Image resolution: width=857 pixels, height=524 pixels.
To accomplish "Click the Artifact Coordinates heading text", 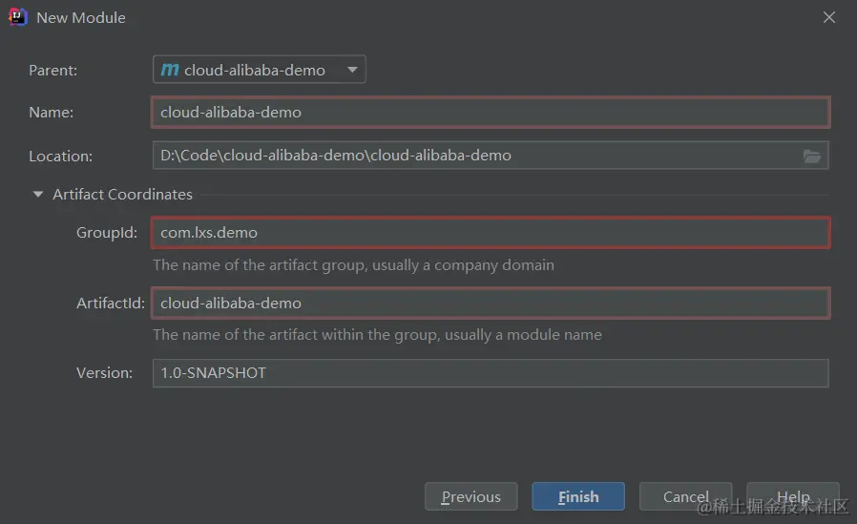I will [122, 195].
